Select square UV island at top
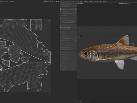137x103 pixels. 36,25
